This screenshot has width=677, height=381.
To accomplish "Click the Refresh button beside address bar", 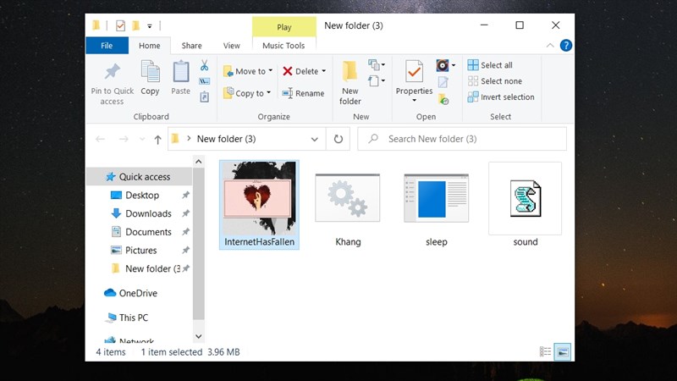I will click(338, 139).
